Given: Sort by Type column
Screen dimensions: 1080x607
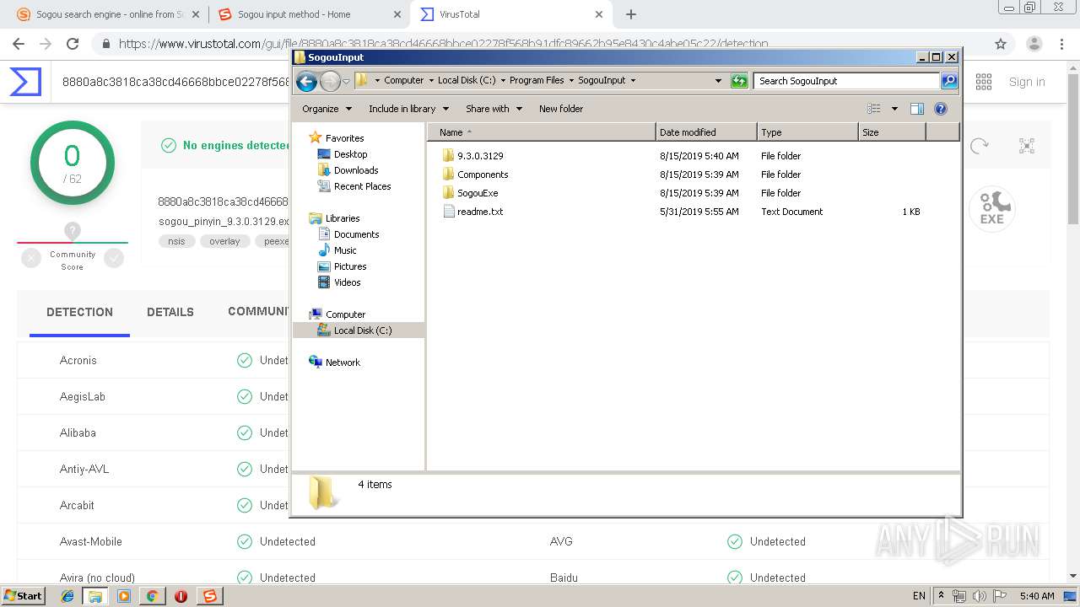Looking at the screenshot, I should click(807, 132).
